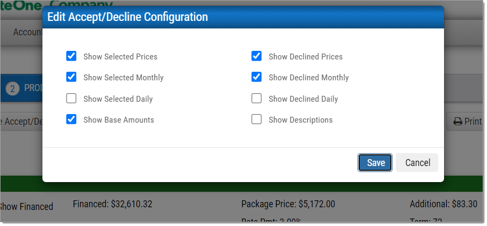
Task: Toggle Show Selected Monthly checkbox
Action: tap(71, 77)
